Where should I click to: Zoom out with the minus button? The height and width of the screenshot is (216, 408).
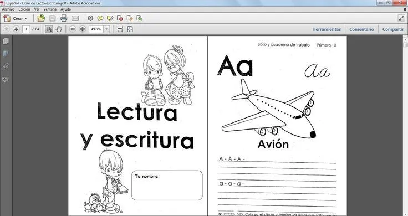click(73, 29)
